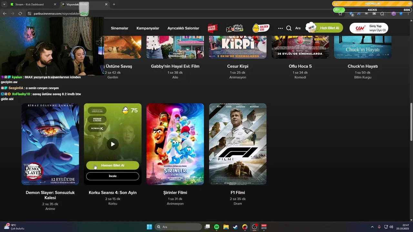Open File Explorer from taskbar
This screenshot has height=232, width=413.
pos(226,227)
